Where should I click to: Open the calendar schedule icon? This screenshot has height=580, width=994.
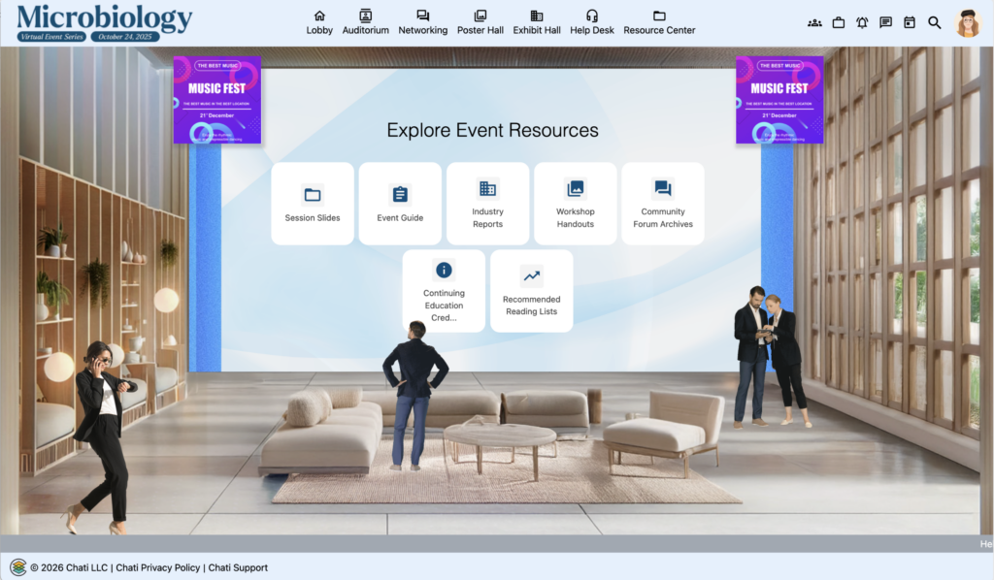tap(910, 22)
